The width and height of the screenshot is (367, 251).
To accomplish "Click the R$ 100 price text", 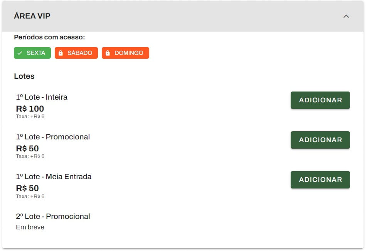I will pos(30,109).
